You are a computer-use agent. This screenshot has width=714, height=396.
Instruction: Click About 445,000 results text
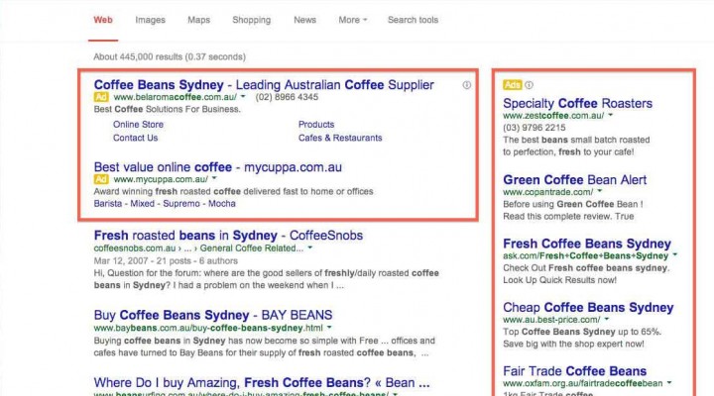click(170, 56)
